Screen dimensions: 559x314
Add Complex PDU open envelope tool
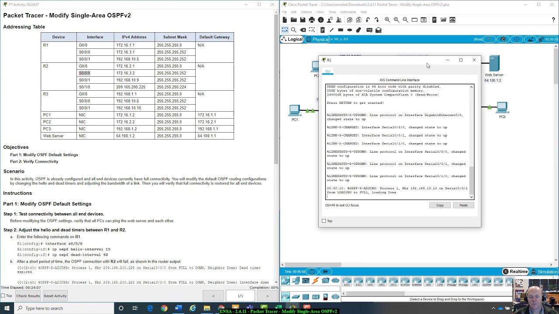tap(379, 30)
